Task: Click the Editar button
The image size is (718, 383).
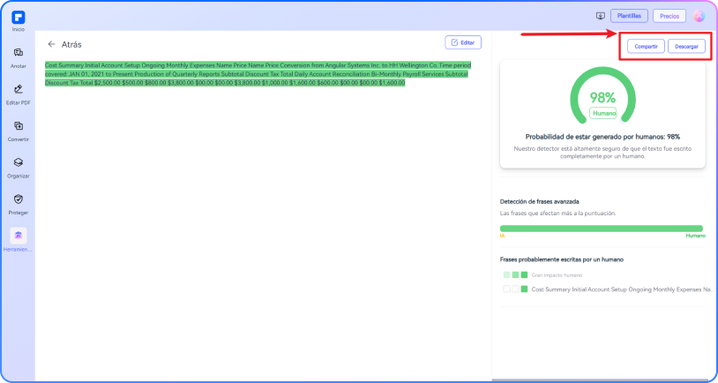Action: pos(463,42)
